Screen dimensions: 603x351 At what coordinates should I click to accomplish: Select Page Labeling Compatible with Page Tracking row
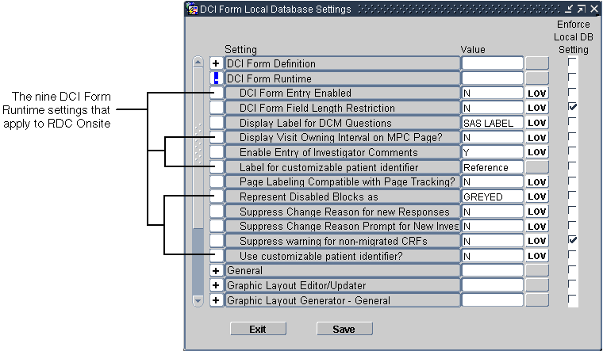point(342,182)
